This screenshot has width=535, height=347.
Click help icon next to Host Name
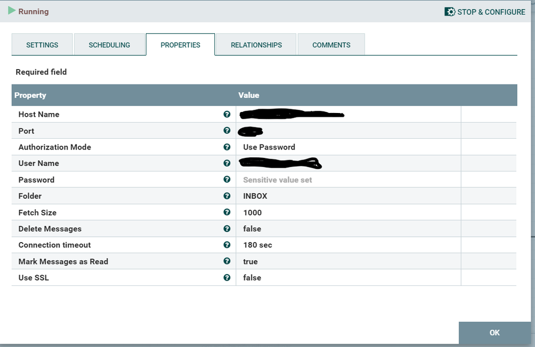(x=227, y=114)
